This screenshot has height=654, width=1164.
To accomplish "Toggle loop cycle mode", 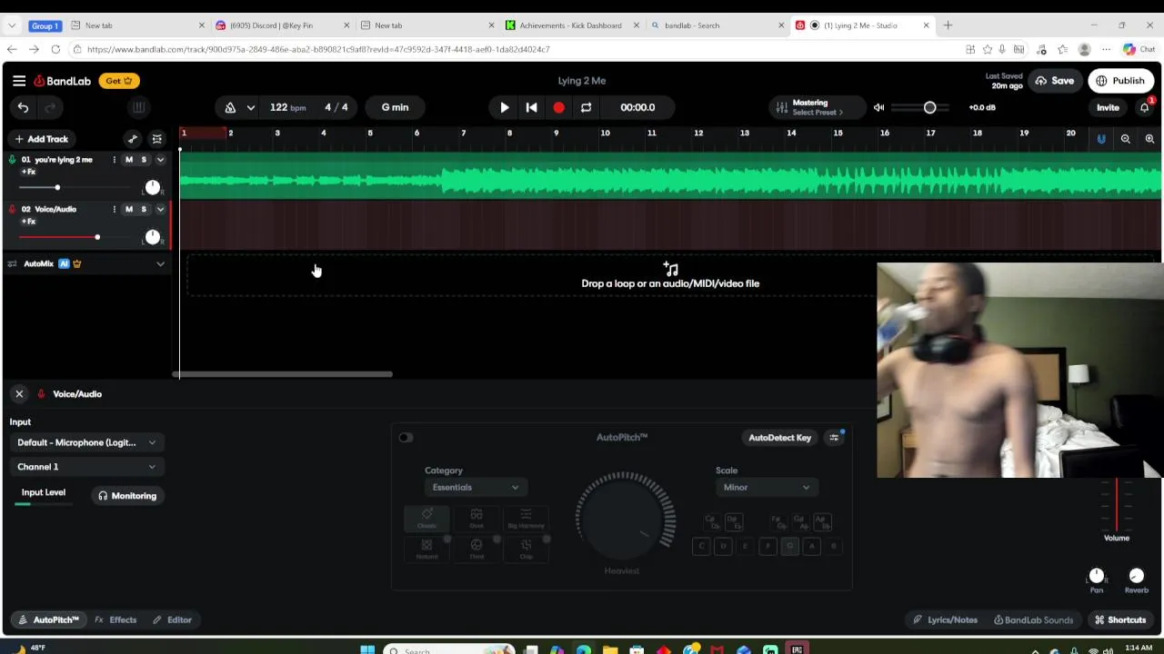I will (587, 107).
